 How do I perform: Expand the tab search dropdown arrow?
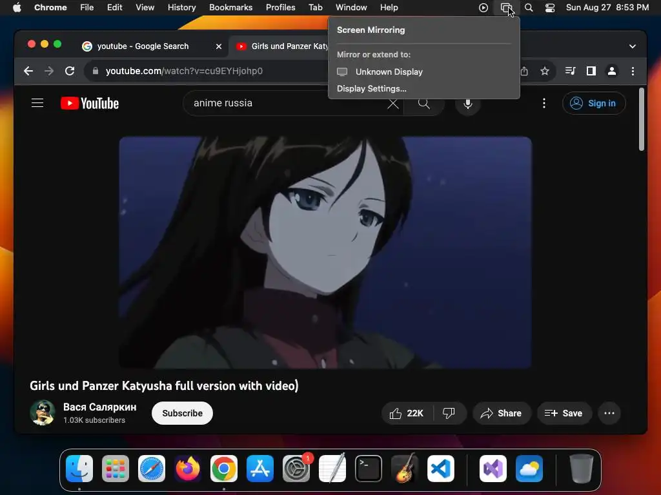pyautogui.click(x=633, y=46)
